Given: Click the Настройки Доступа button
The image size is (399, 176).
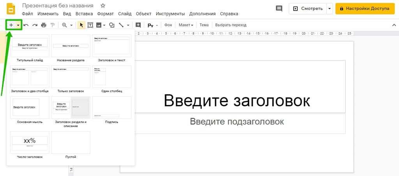Looking at the screenshot, I should (x=363, y=8).
